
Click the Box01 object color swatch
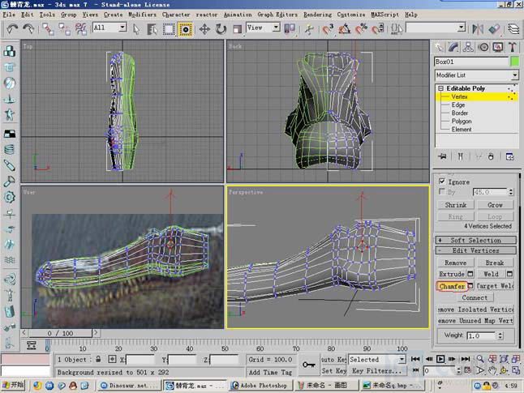click(x=514, y=62)
